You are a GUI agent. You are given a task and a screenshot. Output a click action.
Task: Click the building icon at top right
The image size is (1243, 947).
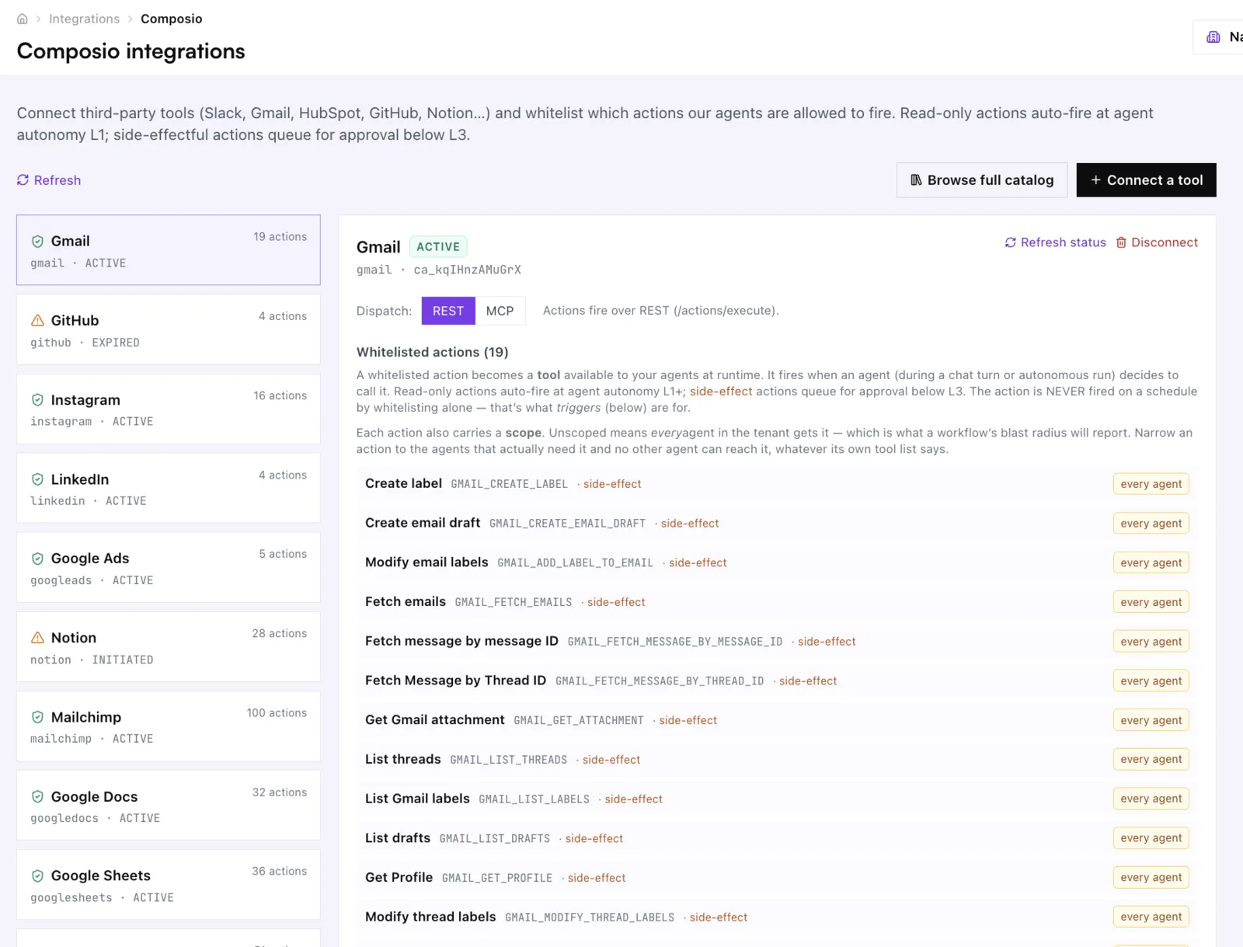click(1213, 37)
